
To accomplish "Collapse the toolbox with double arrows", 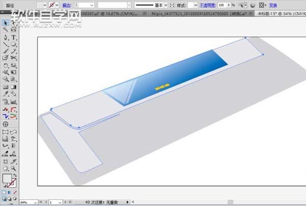I will coord(3,12).
